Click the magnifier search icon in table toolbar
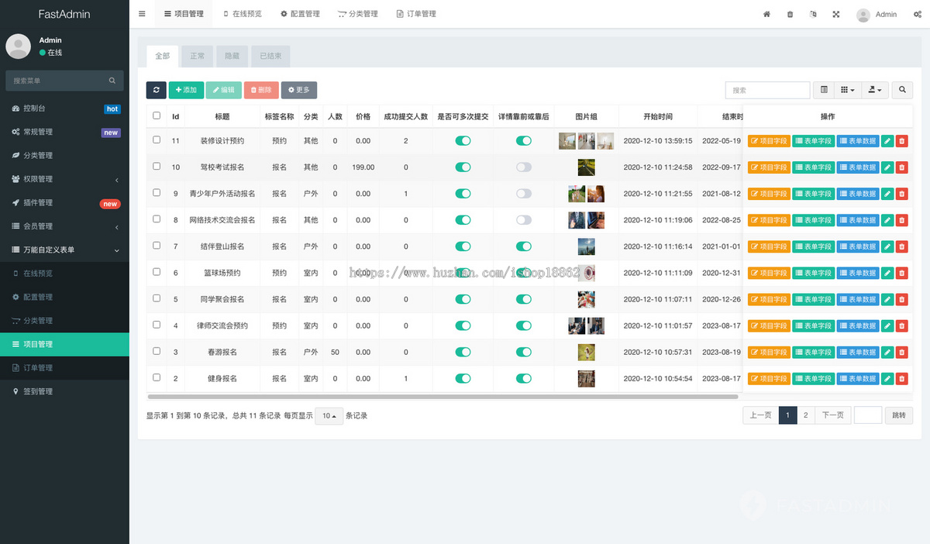The height and width of the screenshot is (544, 930). point(901,90)
